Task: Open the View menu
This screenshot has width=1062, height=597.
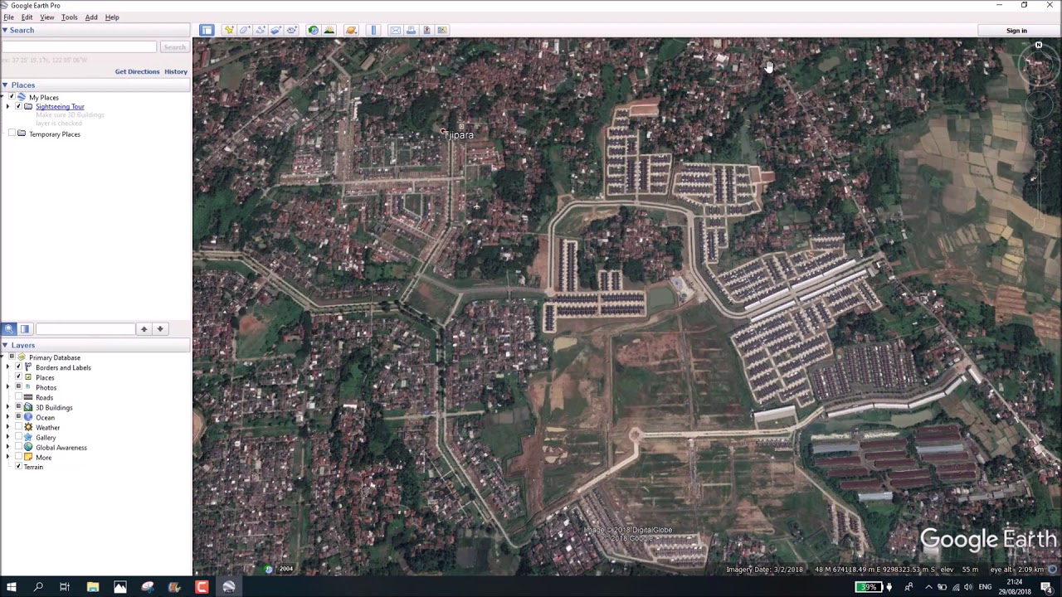Action: click(47, 17)
